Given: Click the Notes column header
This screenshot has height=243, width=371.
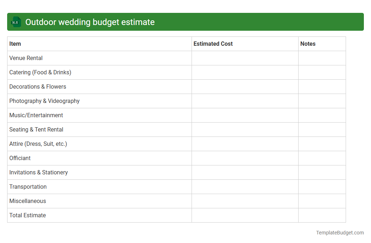Looking at the screenshot, I should (x=308, y=44).
